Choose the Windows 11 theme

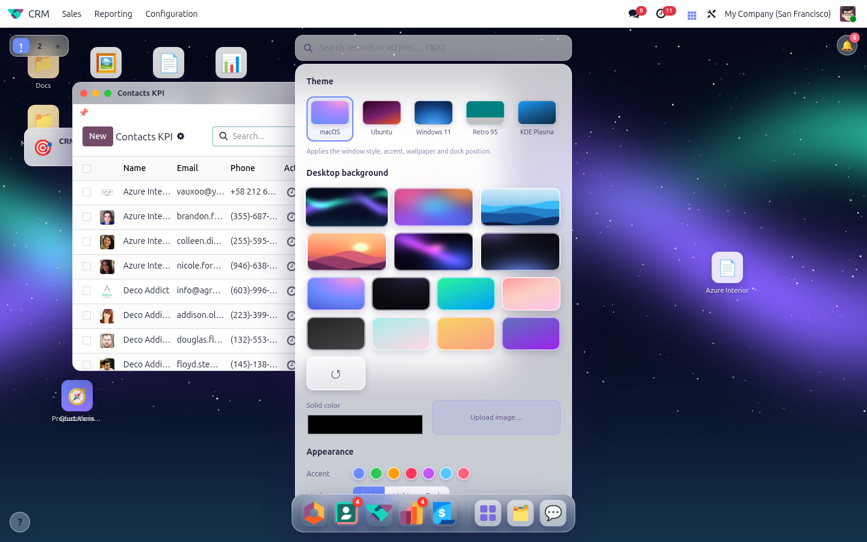433,119
